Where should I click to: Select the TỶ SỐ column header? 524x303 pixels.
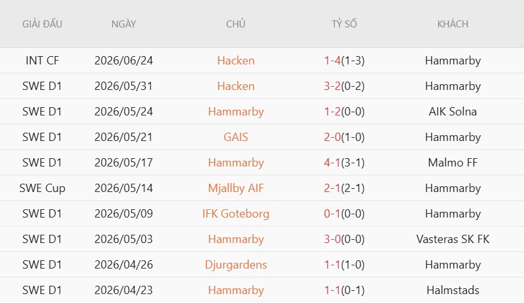click(x=344, y=24)
